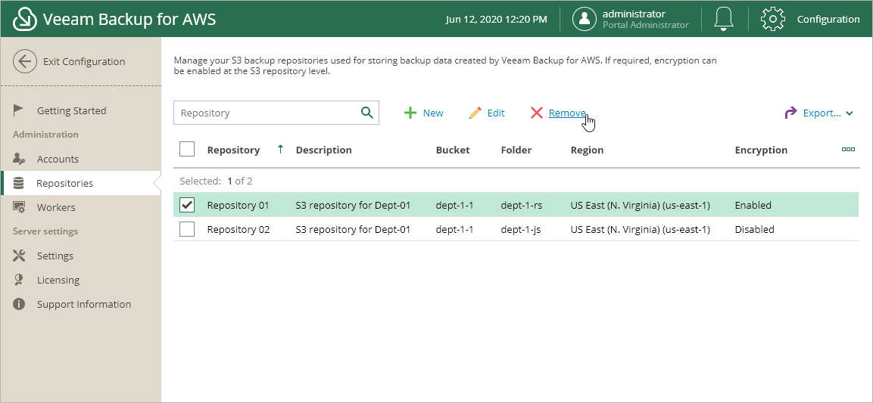Click folder dept-1-rs cell
The width and height of the screenshot is (873, 403).
pos(522,205)
